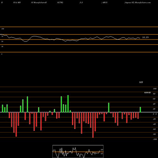Image resolution: width=158 pixels, height=158 pixels.
Task: Click the MR panel label
Action: pyautogui.click(x=141, y=82)
